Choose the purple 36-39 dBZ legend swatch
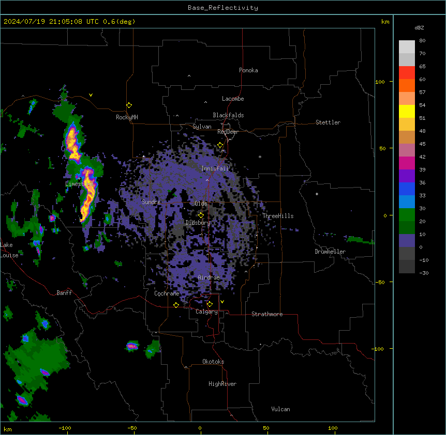Screen dimensions: 446x435 (x=407, y=176)
